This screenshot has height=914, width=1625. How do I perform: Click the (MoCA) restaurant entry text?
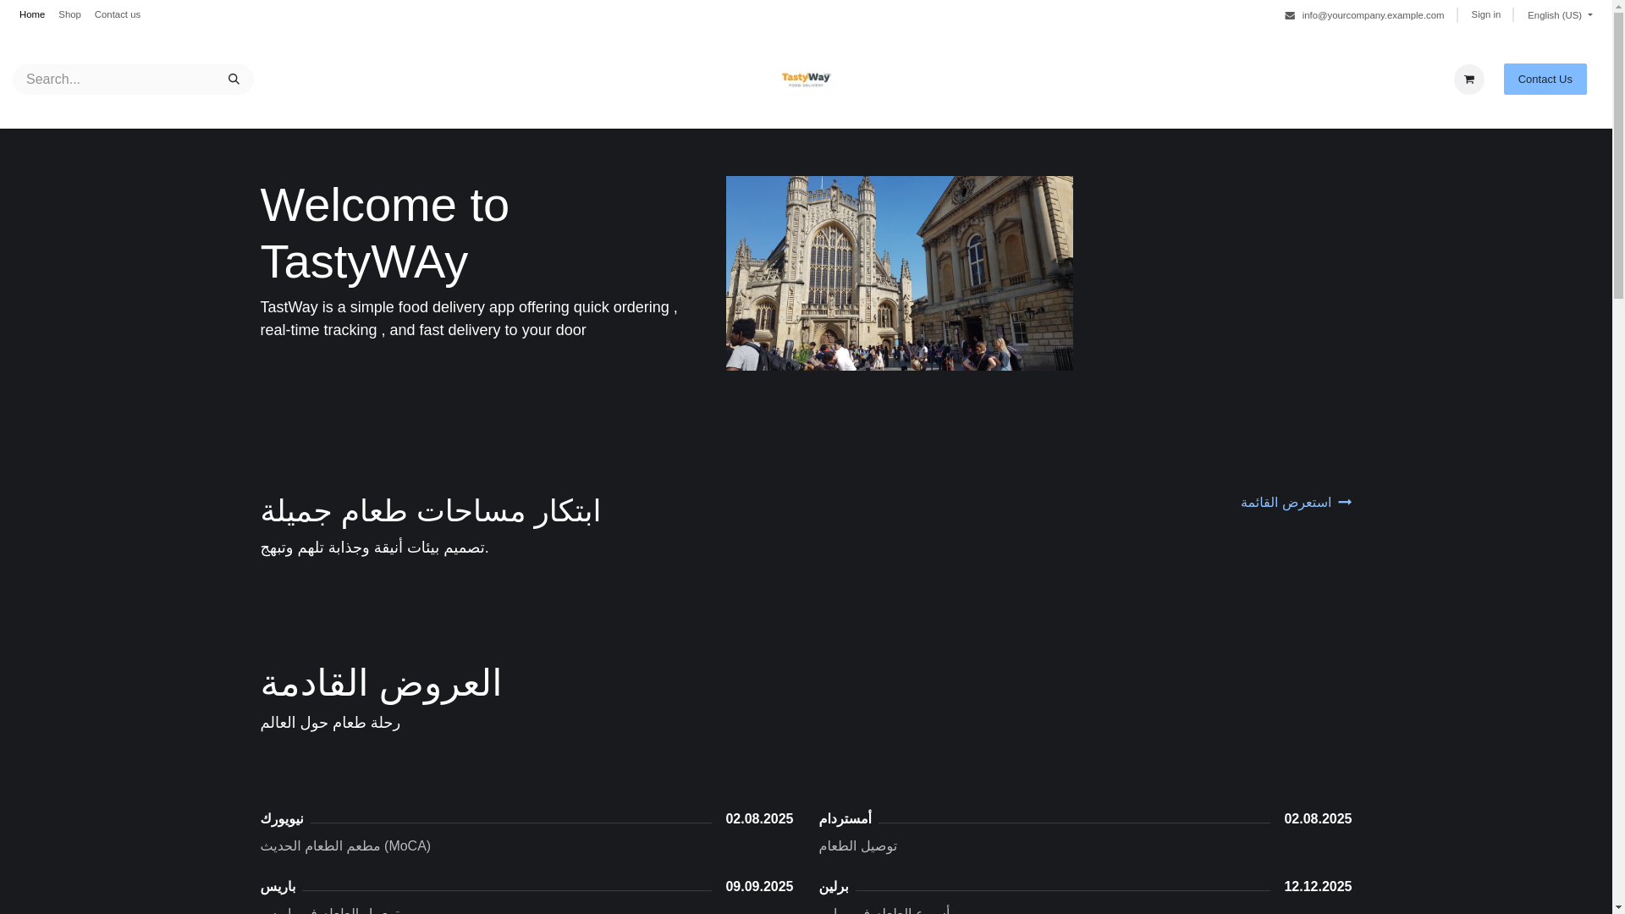tap(345, 846)
